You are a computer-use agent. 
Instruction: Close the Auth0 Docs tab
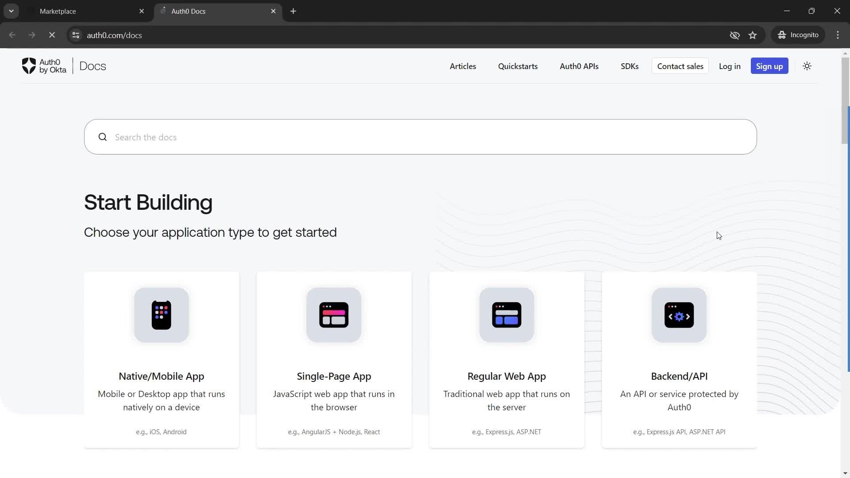(273, 11)
